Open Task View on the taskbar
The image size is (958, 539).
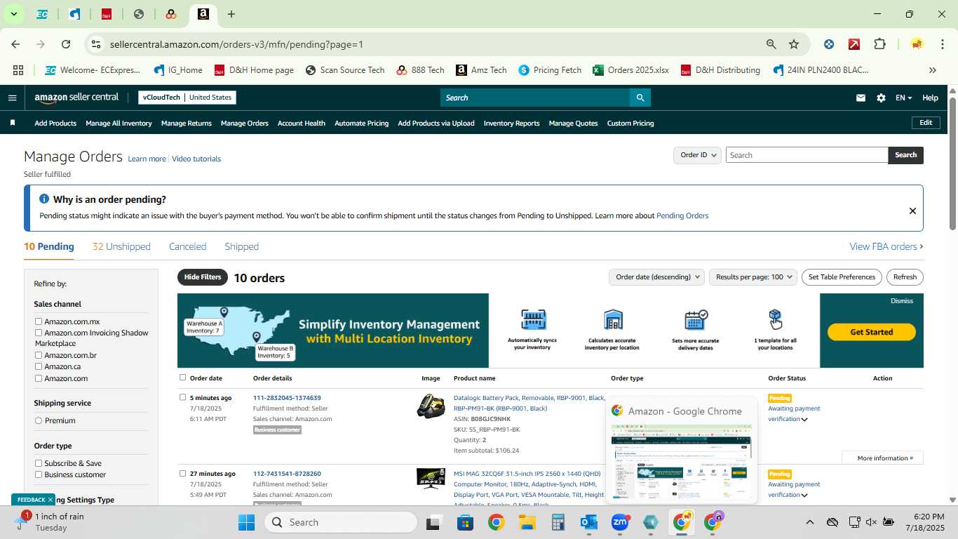point(434,522)
